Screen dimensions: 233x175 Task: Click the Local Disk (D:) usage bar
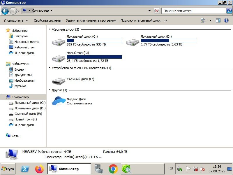[x=169, y=41]
